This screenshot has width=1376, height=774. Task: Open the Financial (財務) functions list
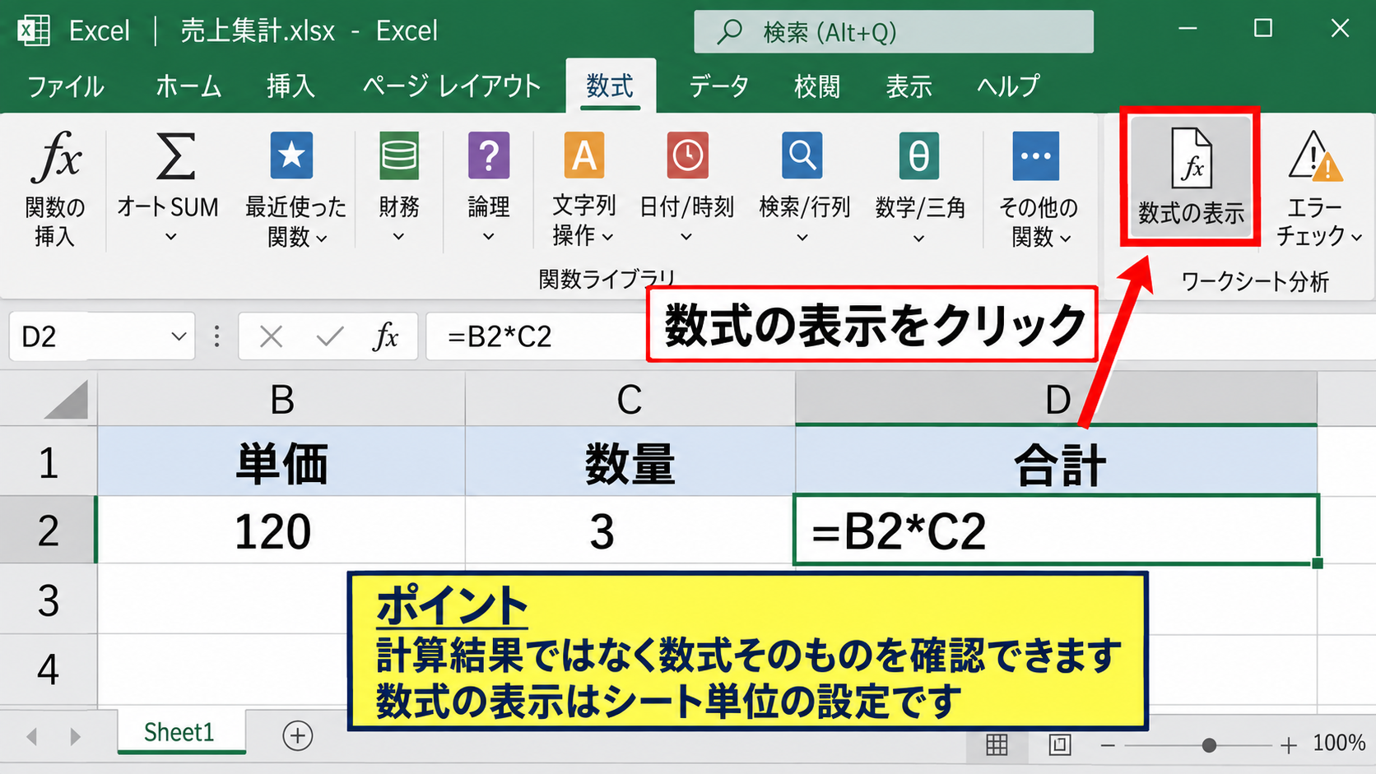click(398, 188)
